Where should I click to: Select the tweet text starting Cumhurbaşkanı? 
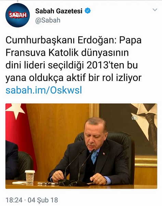pyautogui.click(x=73, y=59)
